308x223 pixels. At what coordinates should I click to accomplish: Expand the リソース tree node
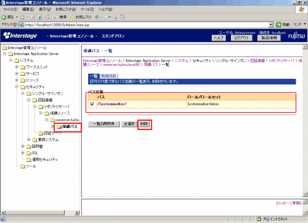coord(17,80)
